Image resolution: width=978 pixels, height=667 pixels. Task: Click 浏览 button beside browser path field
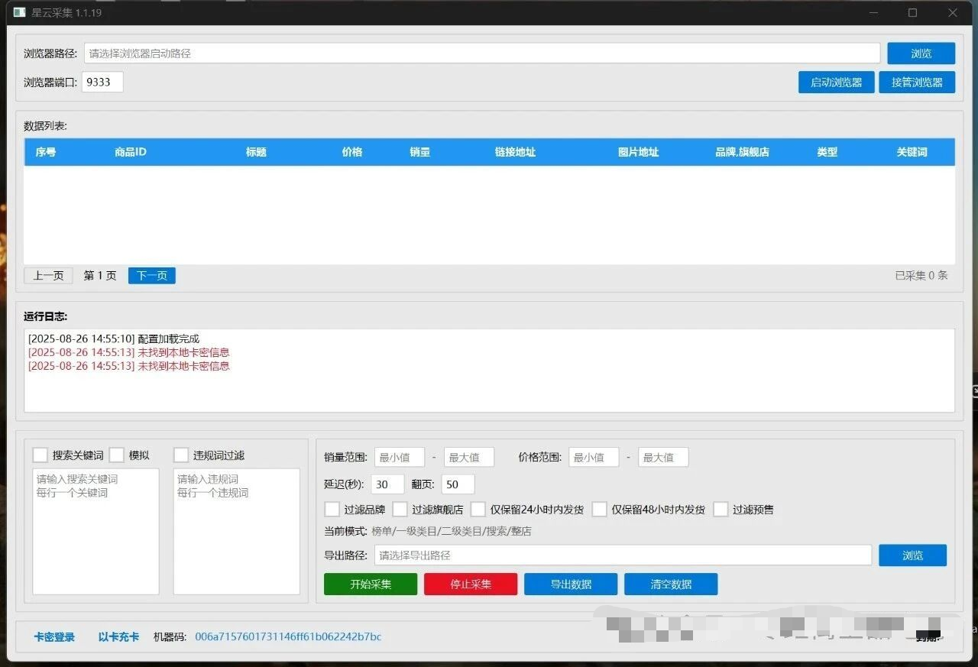coord(921,53)
